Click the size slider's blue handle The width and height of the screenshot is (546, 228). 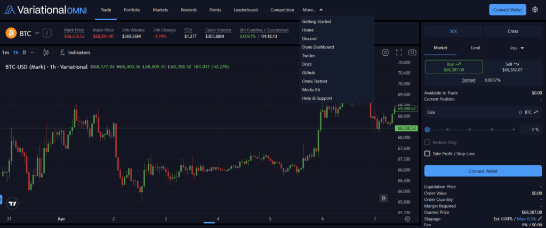[x=427, y=130]
